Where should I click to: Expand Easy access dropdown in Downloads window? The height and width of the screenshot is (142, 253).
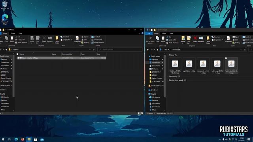(x=217, y=40)
